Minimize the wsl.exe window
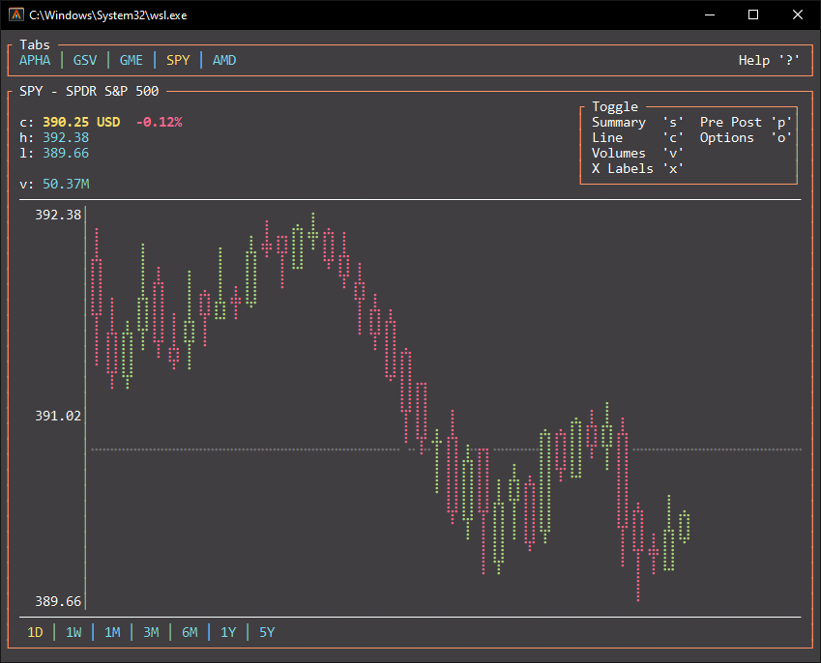Image resolution: width=821 pixels, height=663 pixels. (710, 14)
